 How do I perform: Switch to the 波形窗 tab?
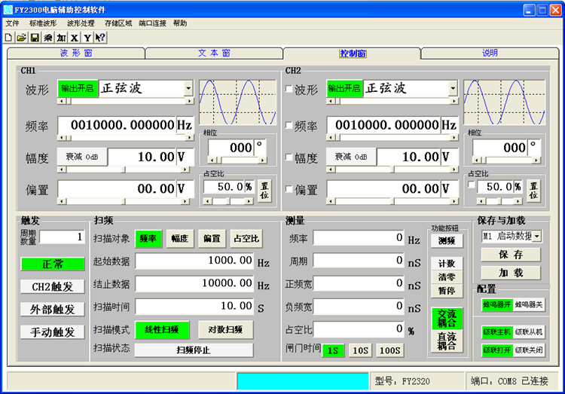(76, 53)
